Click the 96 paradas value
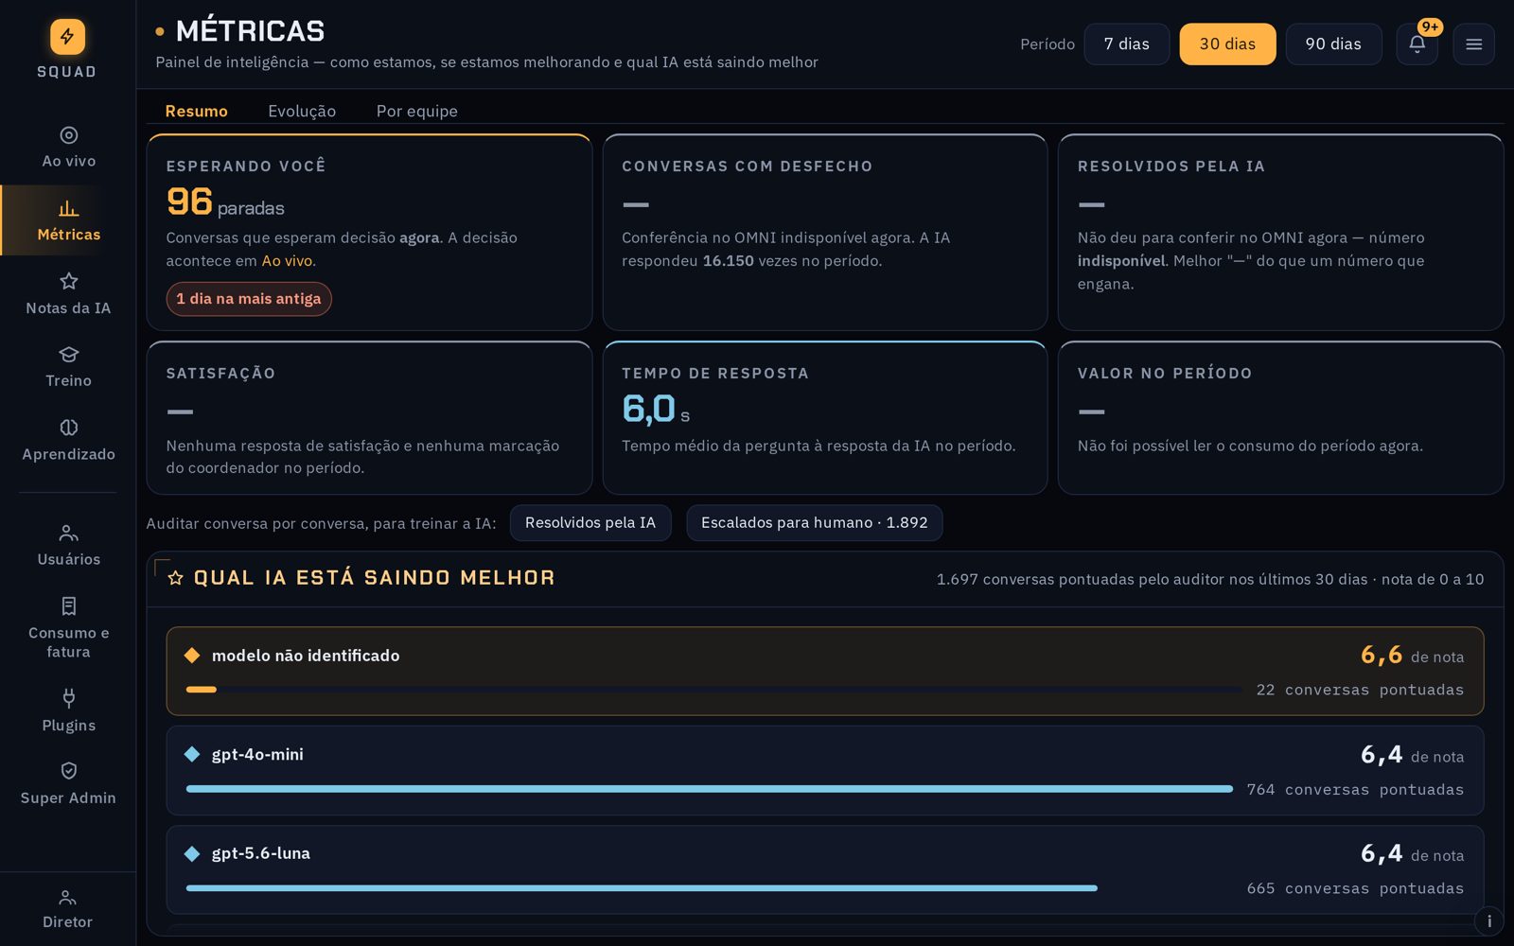 click(x=225, y=202)
